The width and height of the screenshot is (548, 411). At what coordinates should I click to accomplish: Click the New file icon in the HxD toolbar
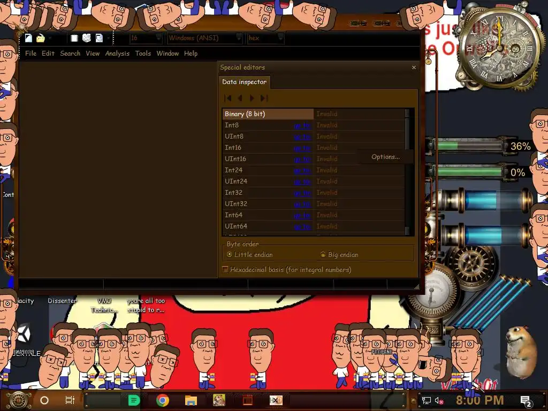click(x=28, y=38)
